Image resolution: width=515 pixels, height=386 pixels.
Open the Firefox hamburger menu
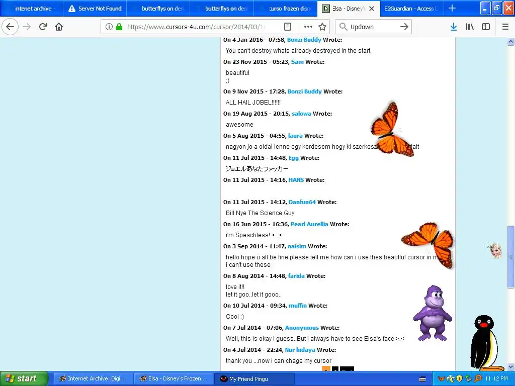tap(505, 27)
